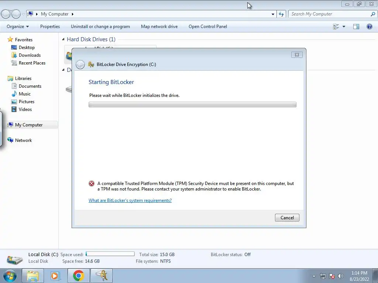Click the red error icon beside TPM message

tap(92, 184)
